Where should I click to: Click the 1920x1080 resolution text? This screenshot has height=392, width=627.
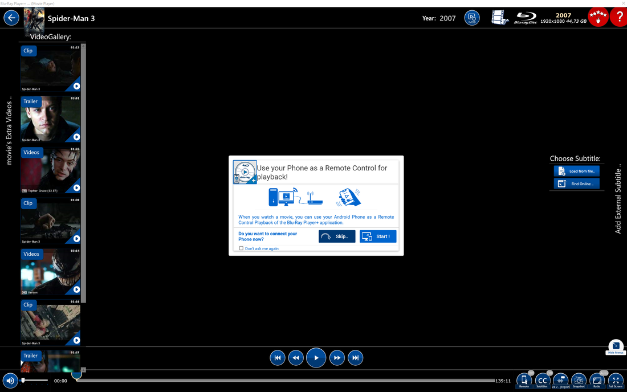tap(552, 21)
